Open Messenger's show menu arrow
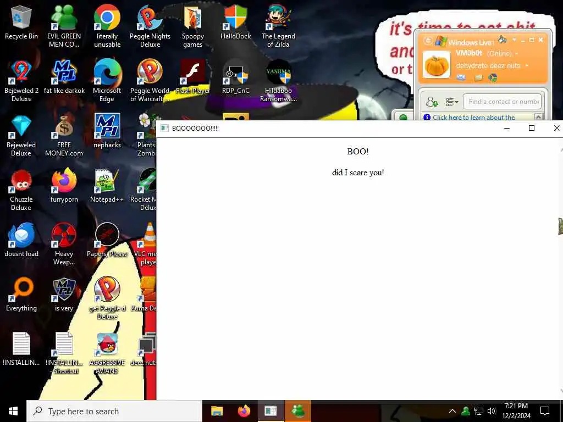 [x=514, y=40]
